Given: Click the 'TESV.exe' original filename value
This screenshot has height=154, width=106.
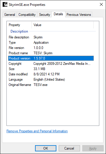Looking at the screenshot, I should pyautogui.click(x=41, y=85).
